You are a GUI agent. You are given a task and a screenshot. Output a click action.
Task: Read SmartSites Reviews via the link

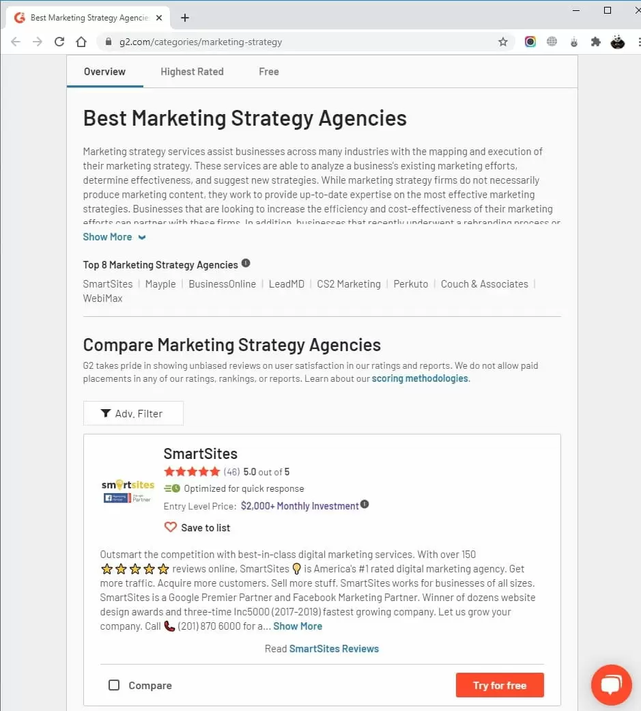pos(334,648)
